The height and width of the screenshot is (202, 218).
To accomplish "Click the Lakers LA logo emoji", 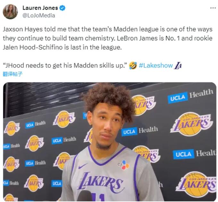I will coord(178,65).
